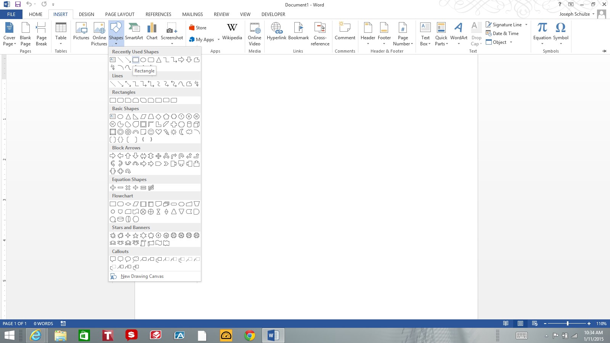Choose the smiley face basic shape
Viewport: 610px width, 343px height.
151,132
